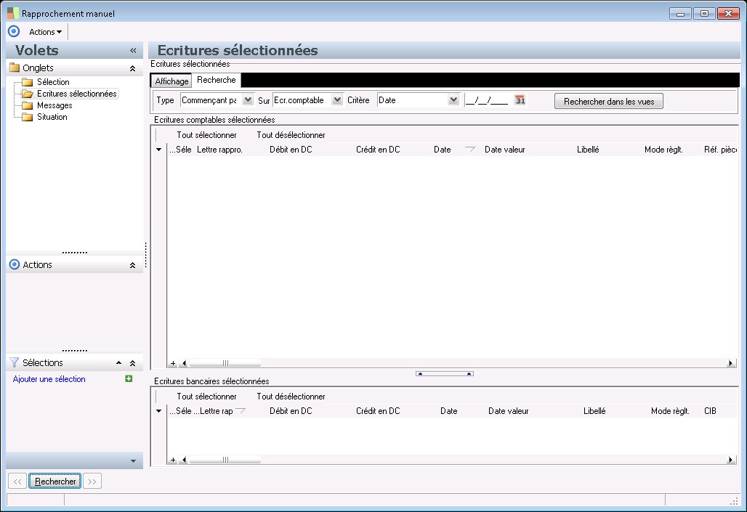
Task: Click the plus icon below comptables grid
Action: click(x=173, y=363)
